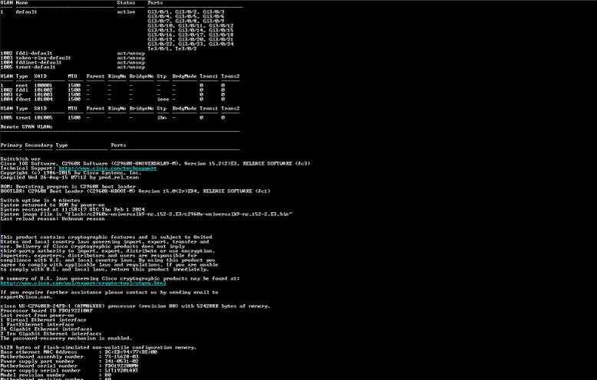The width and height of the screenshot is (597, 380).
Task: Click the "Switch>sh ver" command line
Action: [x=20, y=159]
